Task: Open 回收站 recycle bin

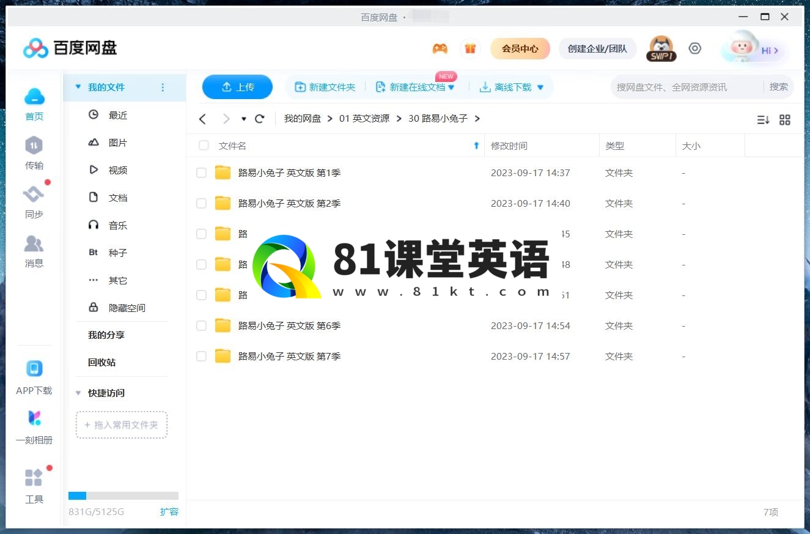Action: click(101, 363)
